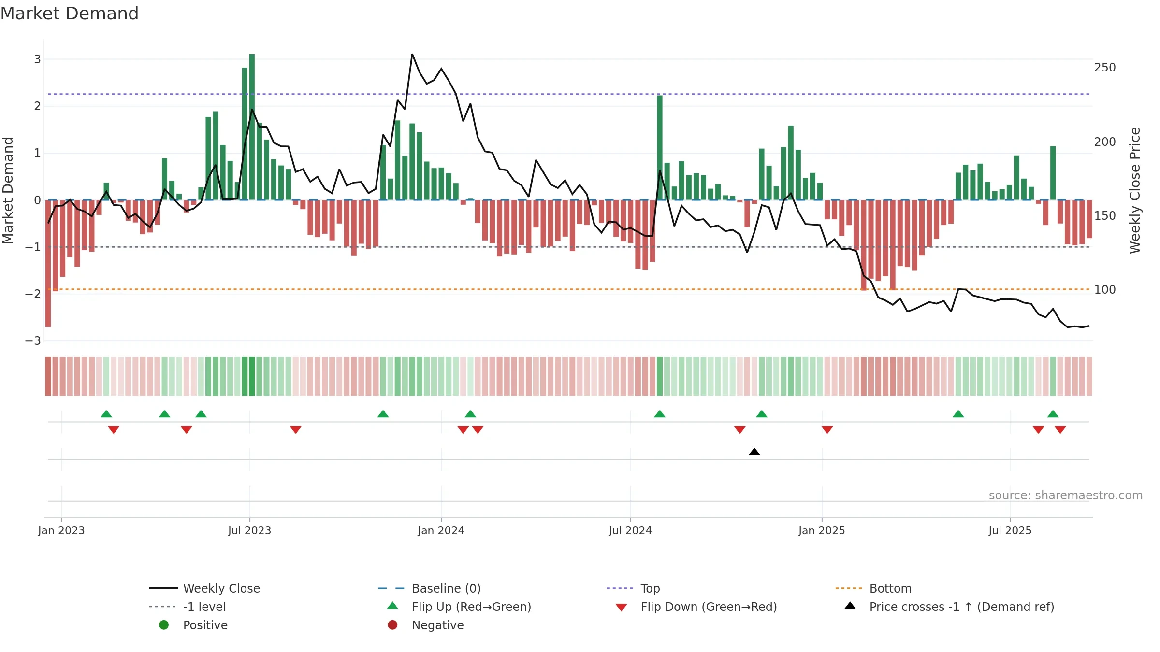Toggle the Top legend entry
1160x652 pixels.
633,588
